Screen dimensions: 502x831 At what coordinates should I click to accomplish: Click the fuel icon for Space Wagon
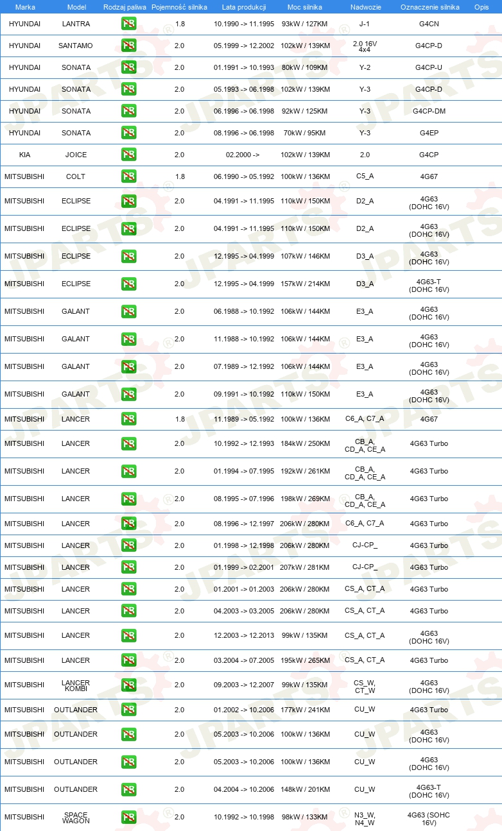[x=128, y=817]
